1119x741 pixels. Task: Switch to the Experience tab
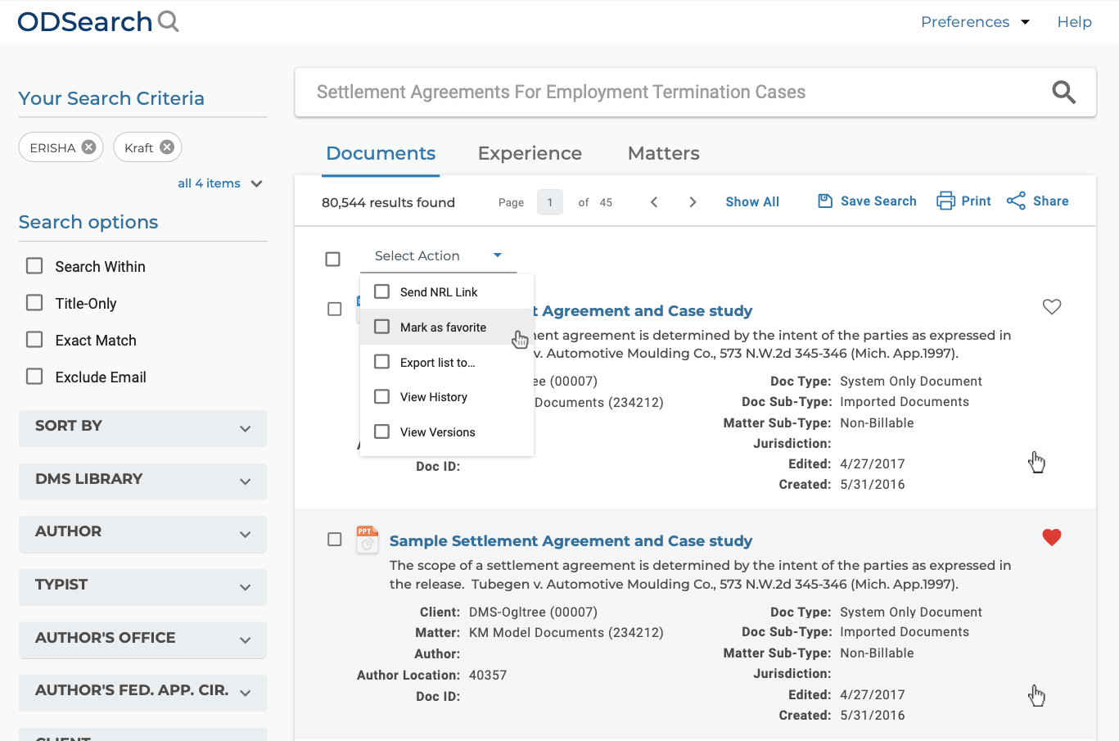530,154
